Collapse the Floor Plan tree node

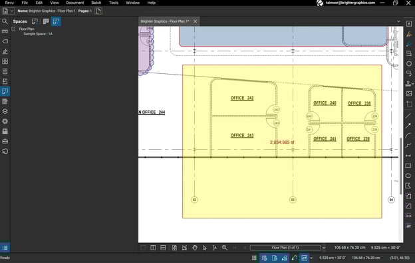(13, 29)
